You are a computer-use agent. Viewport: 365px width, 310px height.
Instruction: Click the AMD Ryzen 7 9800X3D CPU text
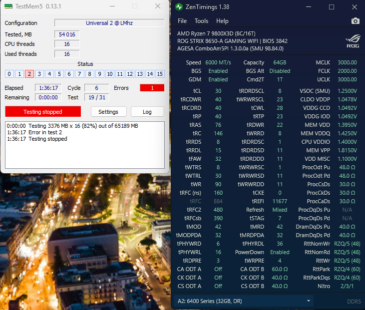click(216, 33)
